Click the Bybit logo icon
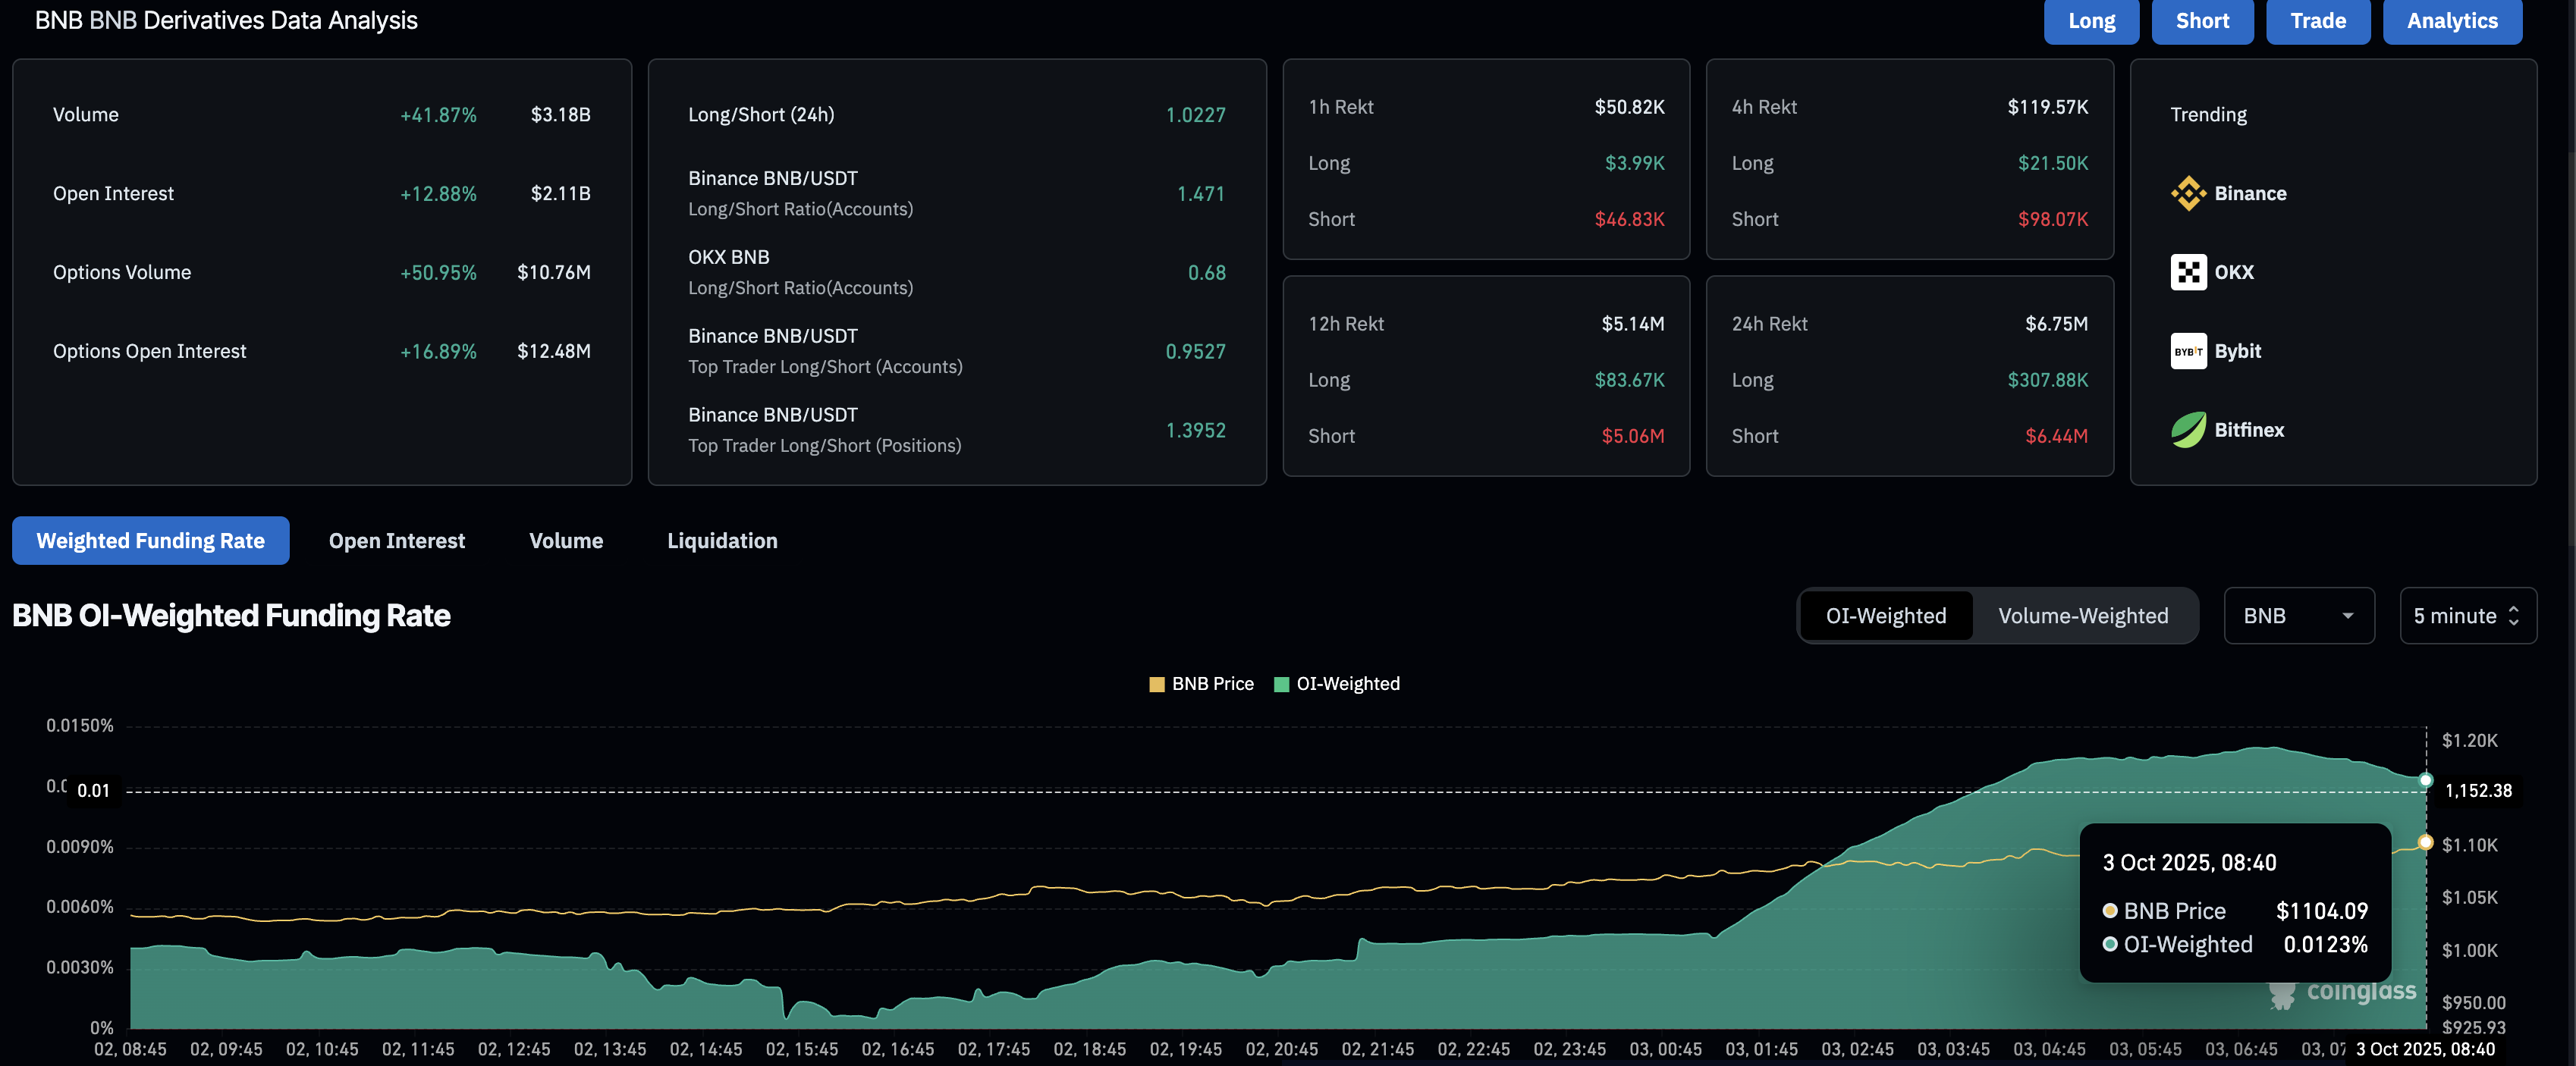Image resolution: width=2576 pixels, height=1066 pixels. pos(2188,351)
